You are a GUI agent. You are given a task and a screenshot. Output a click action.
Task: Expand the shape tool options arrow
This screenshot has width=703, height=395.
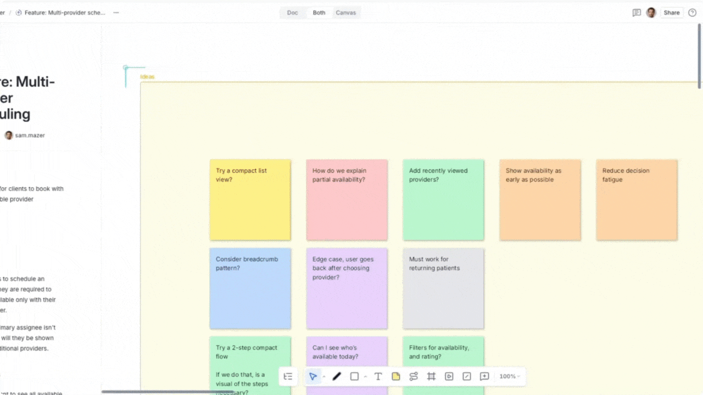pyautogui.click(x=365, y=377)
